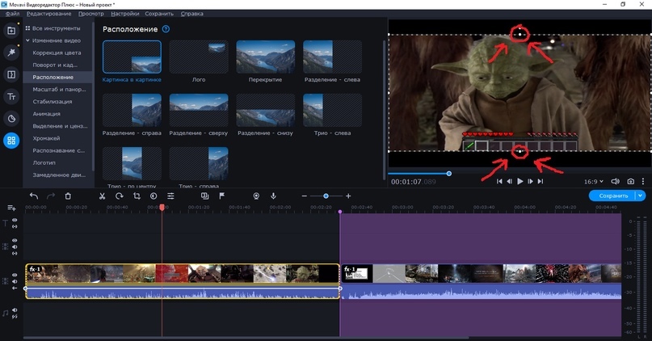The height and width of the screenshot is (341, 652).
Task: Step to previous frame
Action: [509, 181]
